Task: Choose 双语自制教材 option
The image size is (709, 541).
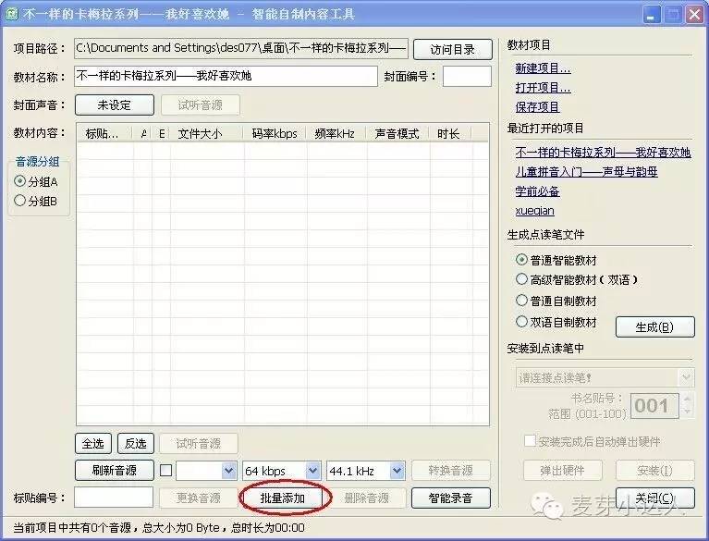Action: tap(521, 322)
